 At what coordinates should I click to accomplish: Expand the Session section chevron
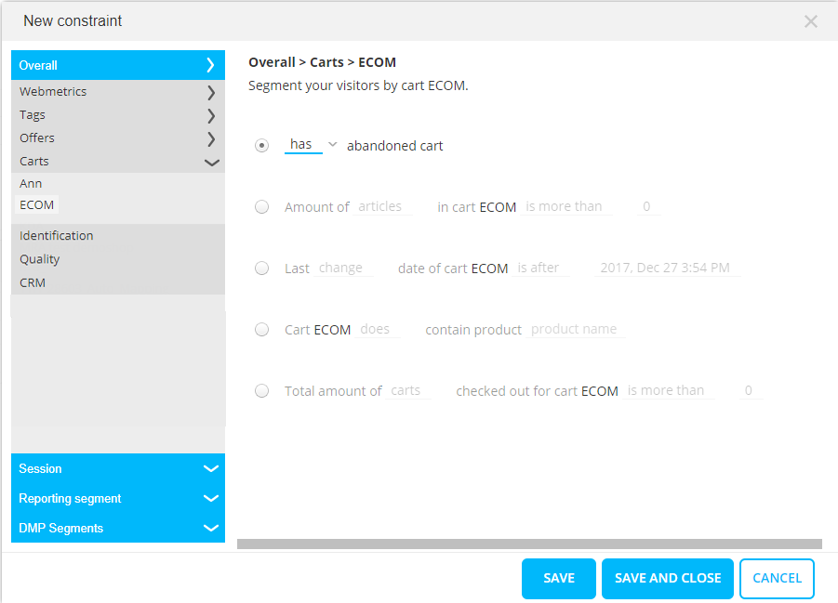point(211,469)
